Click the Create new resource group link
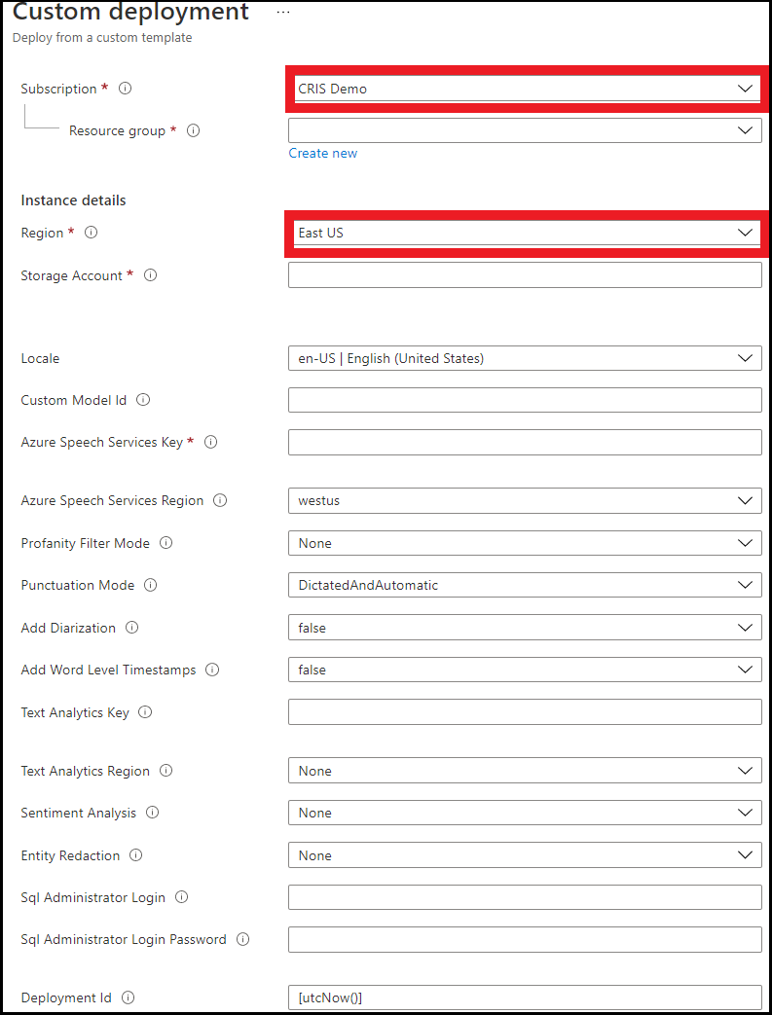The height and width of the screenshot is (1015, 772). 322,153
